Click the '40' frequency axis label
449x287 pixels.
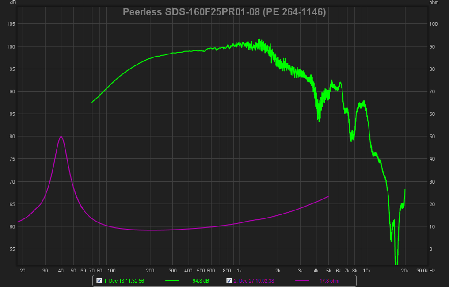[x=61, y=271]
